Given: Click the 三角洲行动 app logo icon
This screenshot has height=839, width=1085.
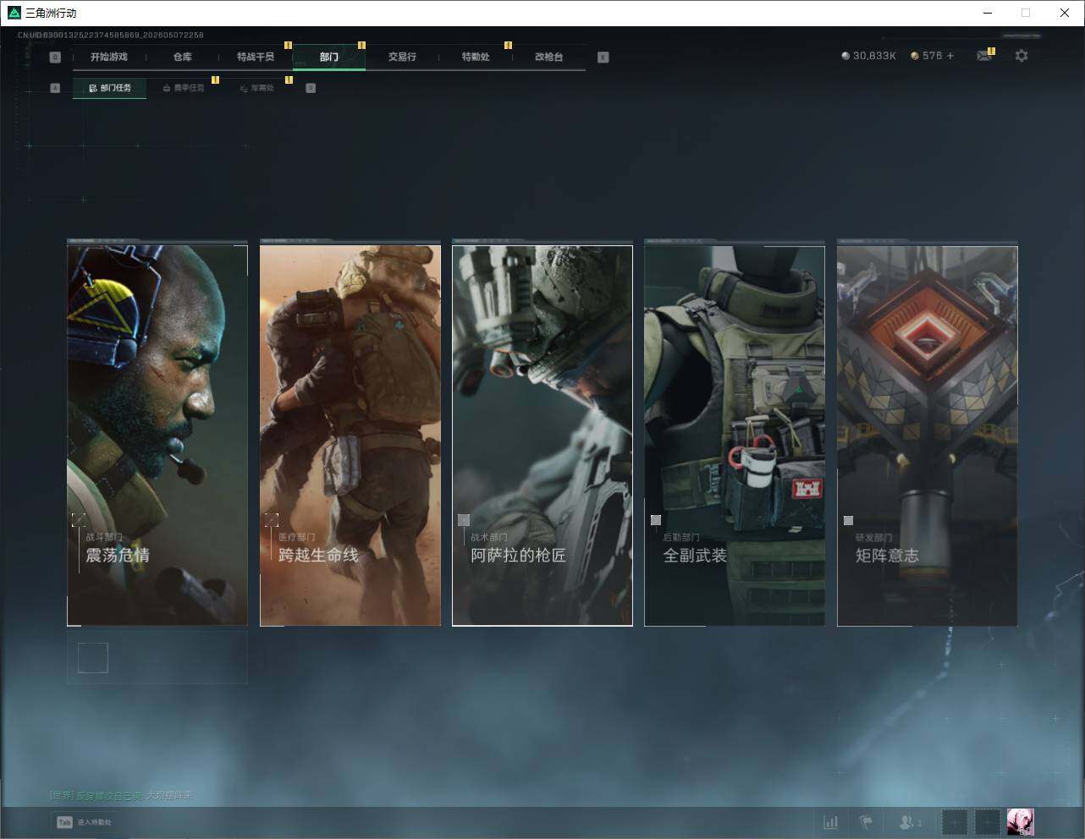Looking at the screenshot, I should point(14,13).
